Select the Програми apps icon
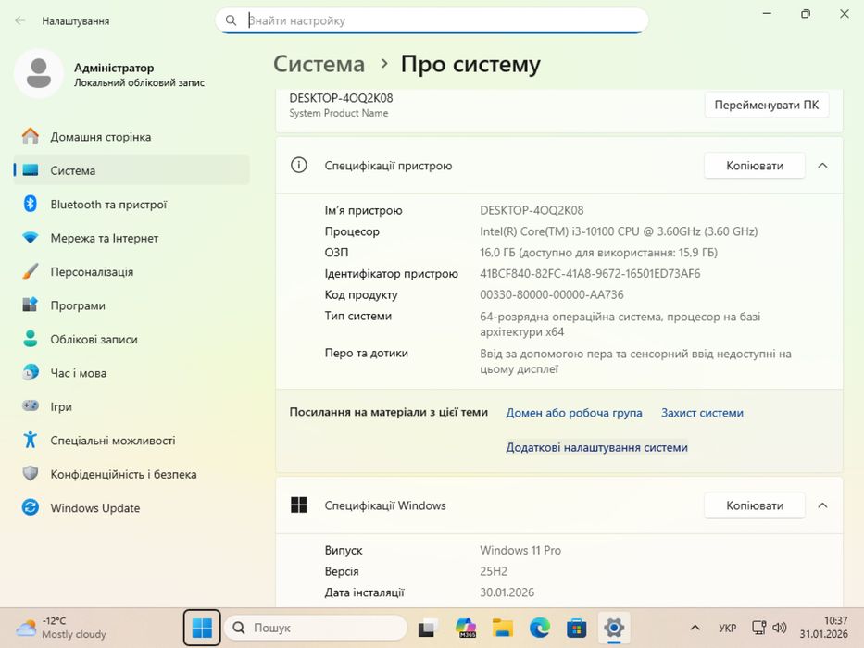The width and height of the screenshot is (864, 648). 31,305
